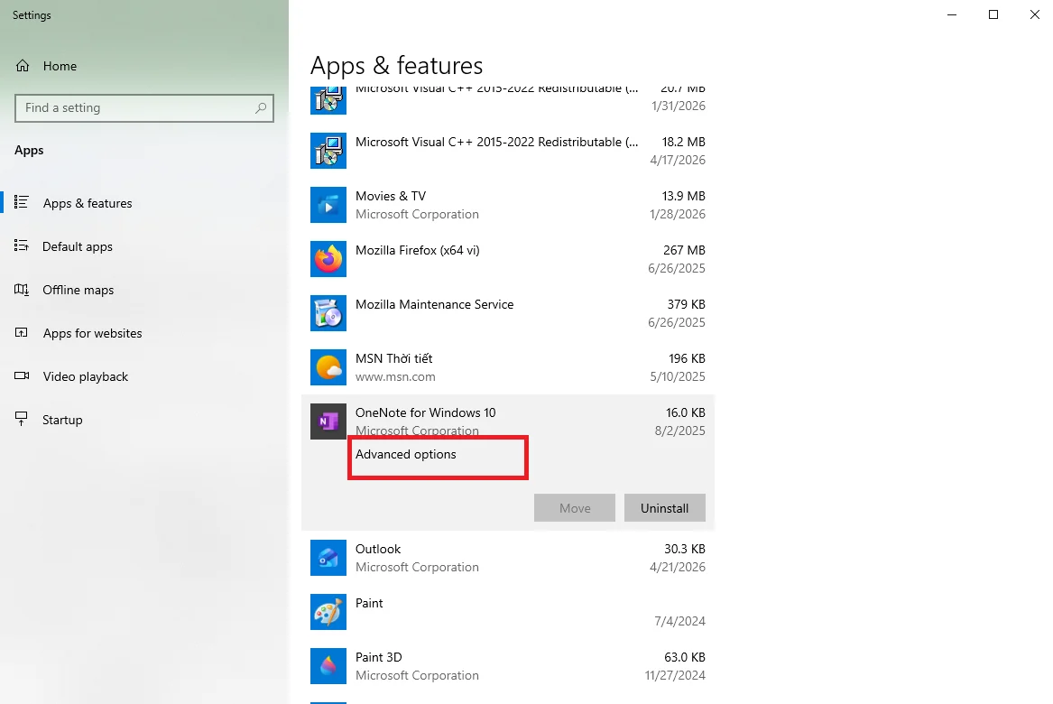Screen dimensions: 1053x704
Task: Switch to Video playback settings
Action: [144, 376]
